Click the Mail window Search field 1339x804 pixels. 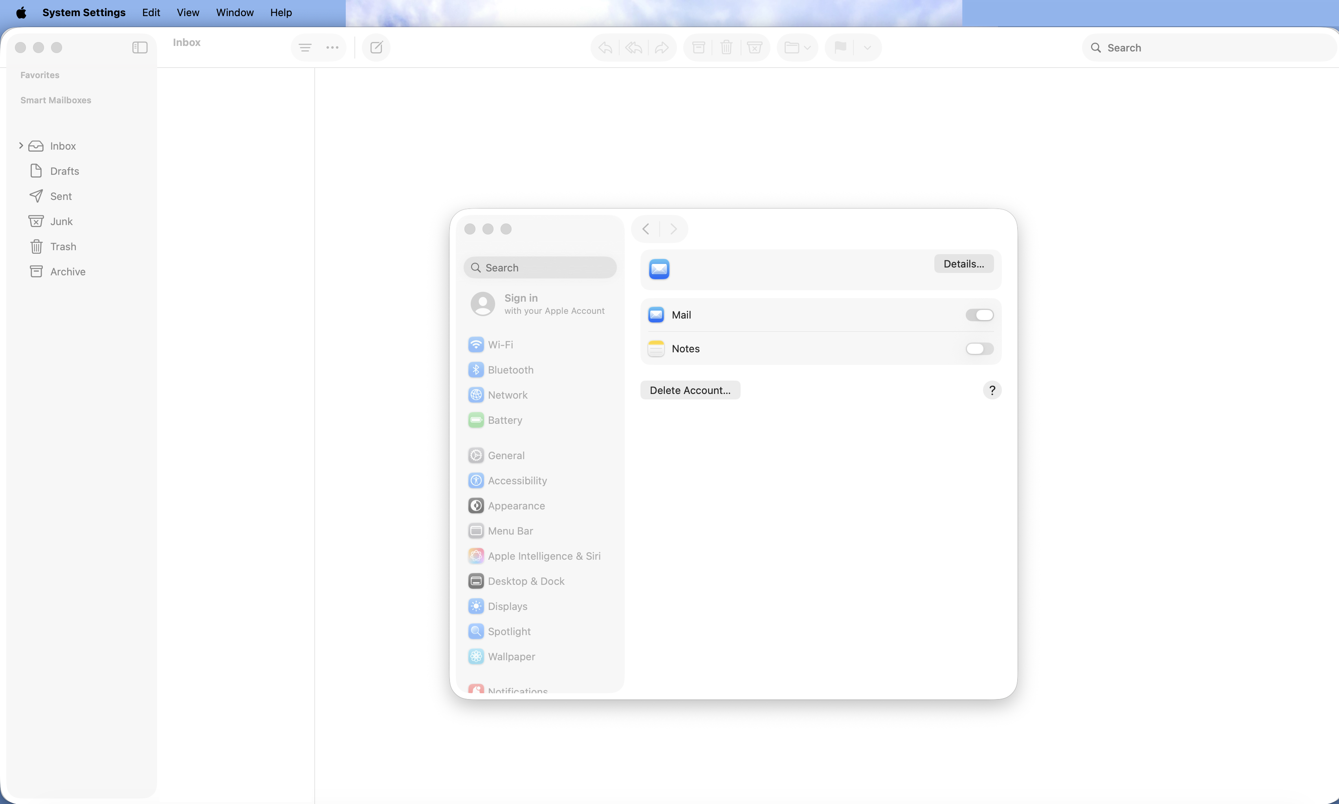1209,48
